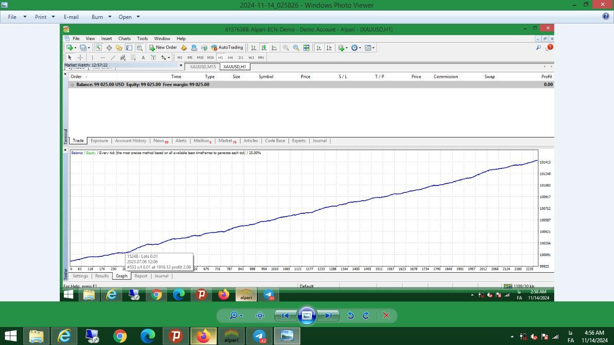Viewport: 614px width, 345px height.
Task: Toggle chart auto scroll icon
Action: 319,48
